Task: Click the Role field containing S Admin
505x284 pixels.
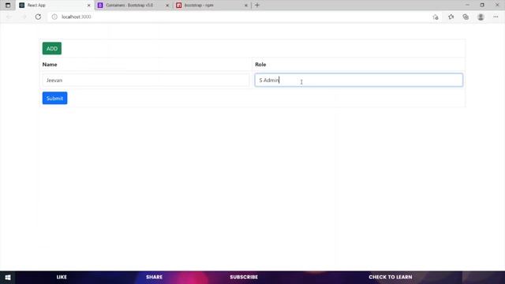Action: coord(359,80)
